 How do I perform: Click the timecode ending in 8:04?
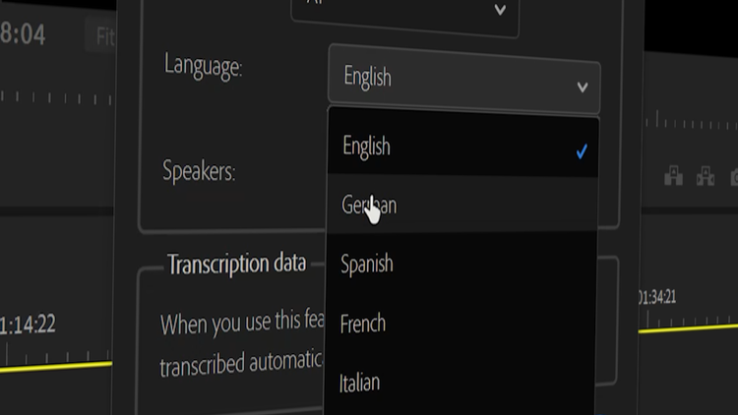[23, 35]
